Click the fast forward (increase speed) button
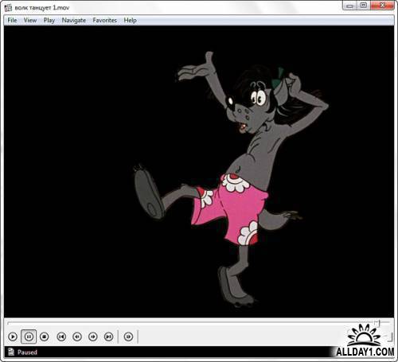 93,337
